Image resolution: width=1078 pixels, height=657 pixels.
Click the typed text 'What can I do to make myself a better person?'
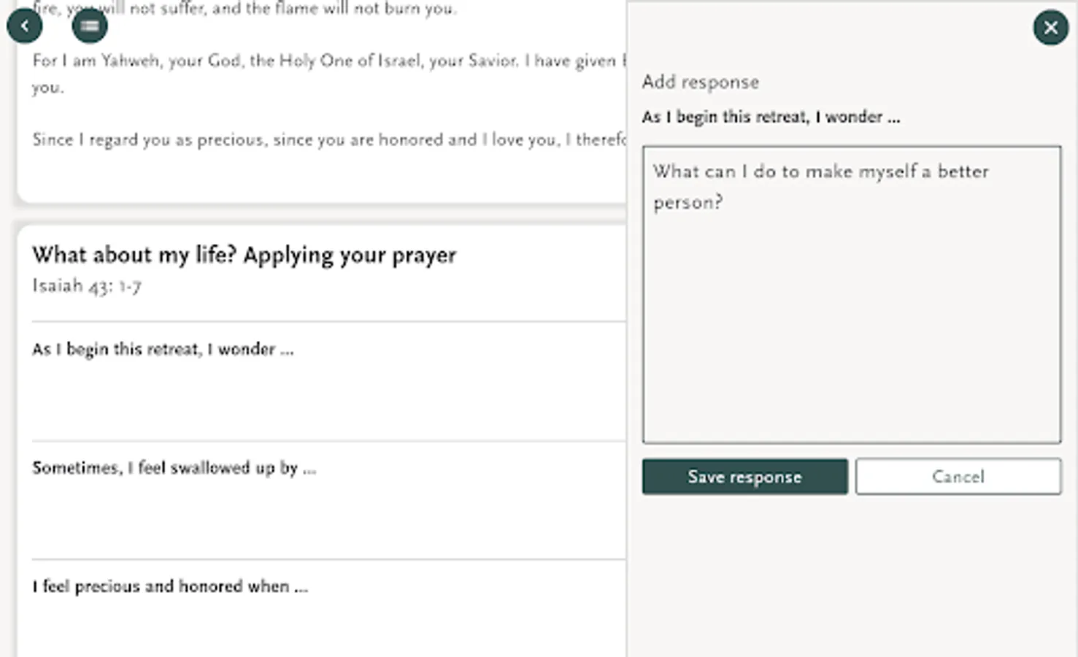pos(820,186)
